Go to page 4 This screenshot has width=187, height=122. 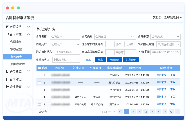[146, 112]
